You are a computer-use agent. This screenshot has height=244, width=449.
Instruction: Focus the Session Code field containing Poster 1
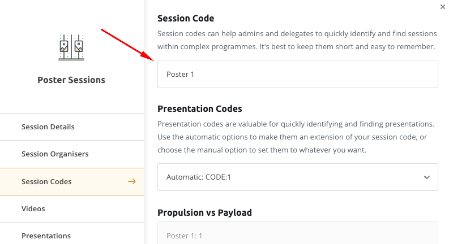pos(297,74)
